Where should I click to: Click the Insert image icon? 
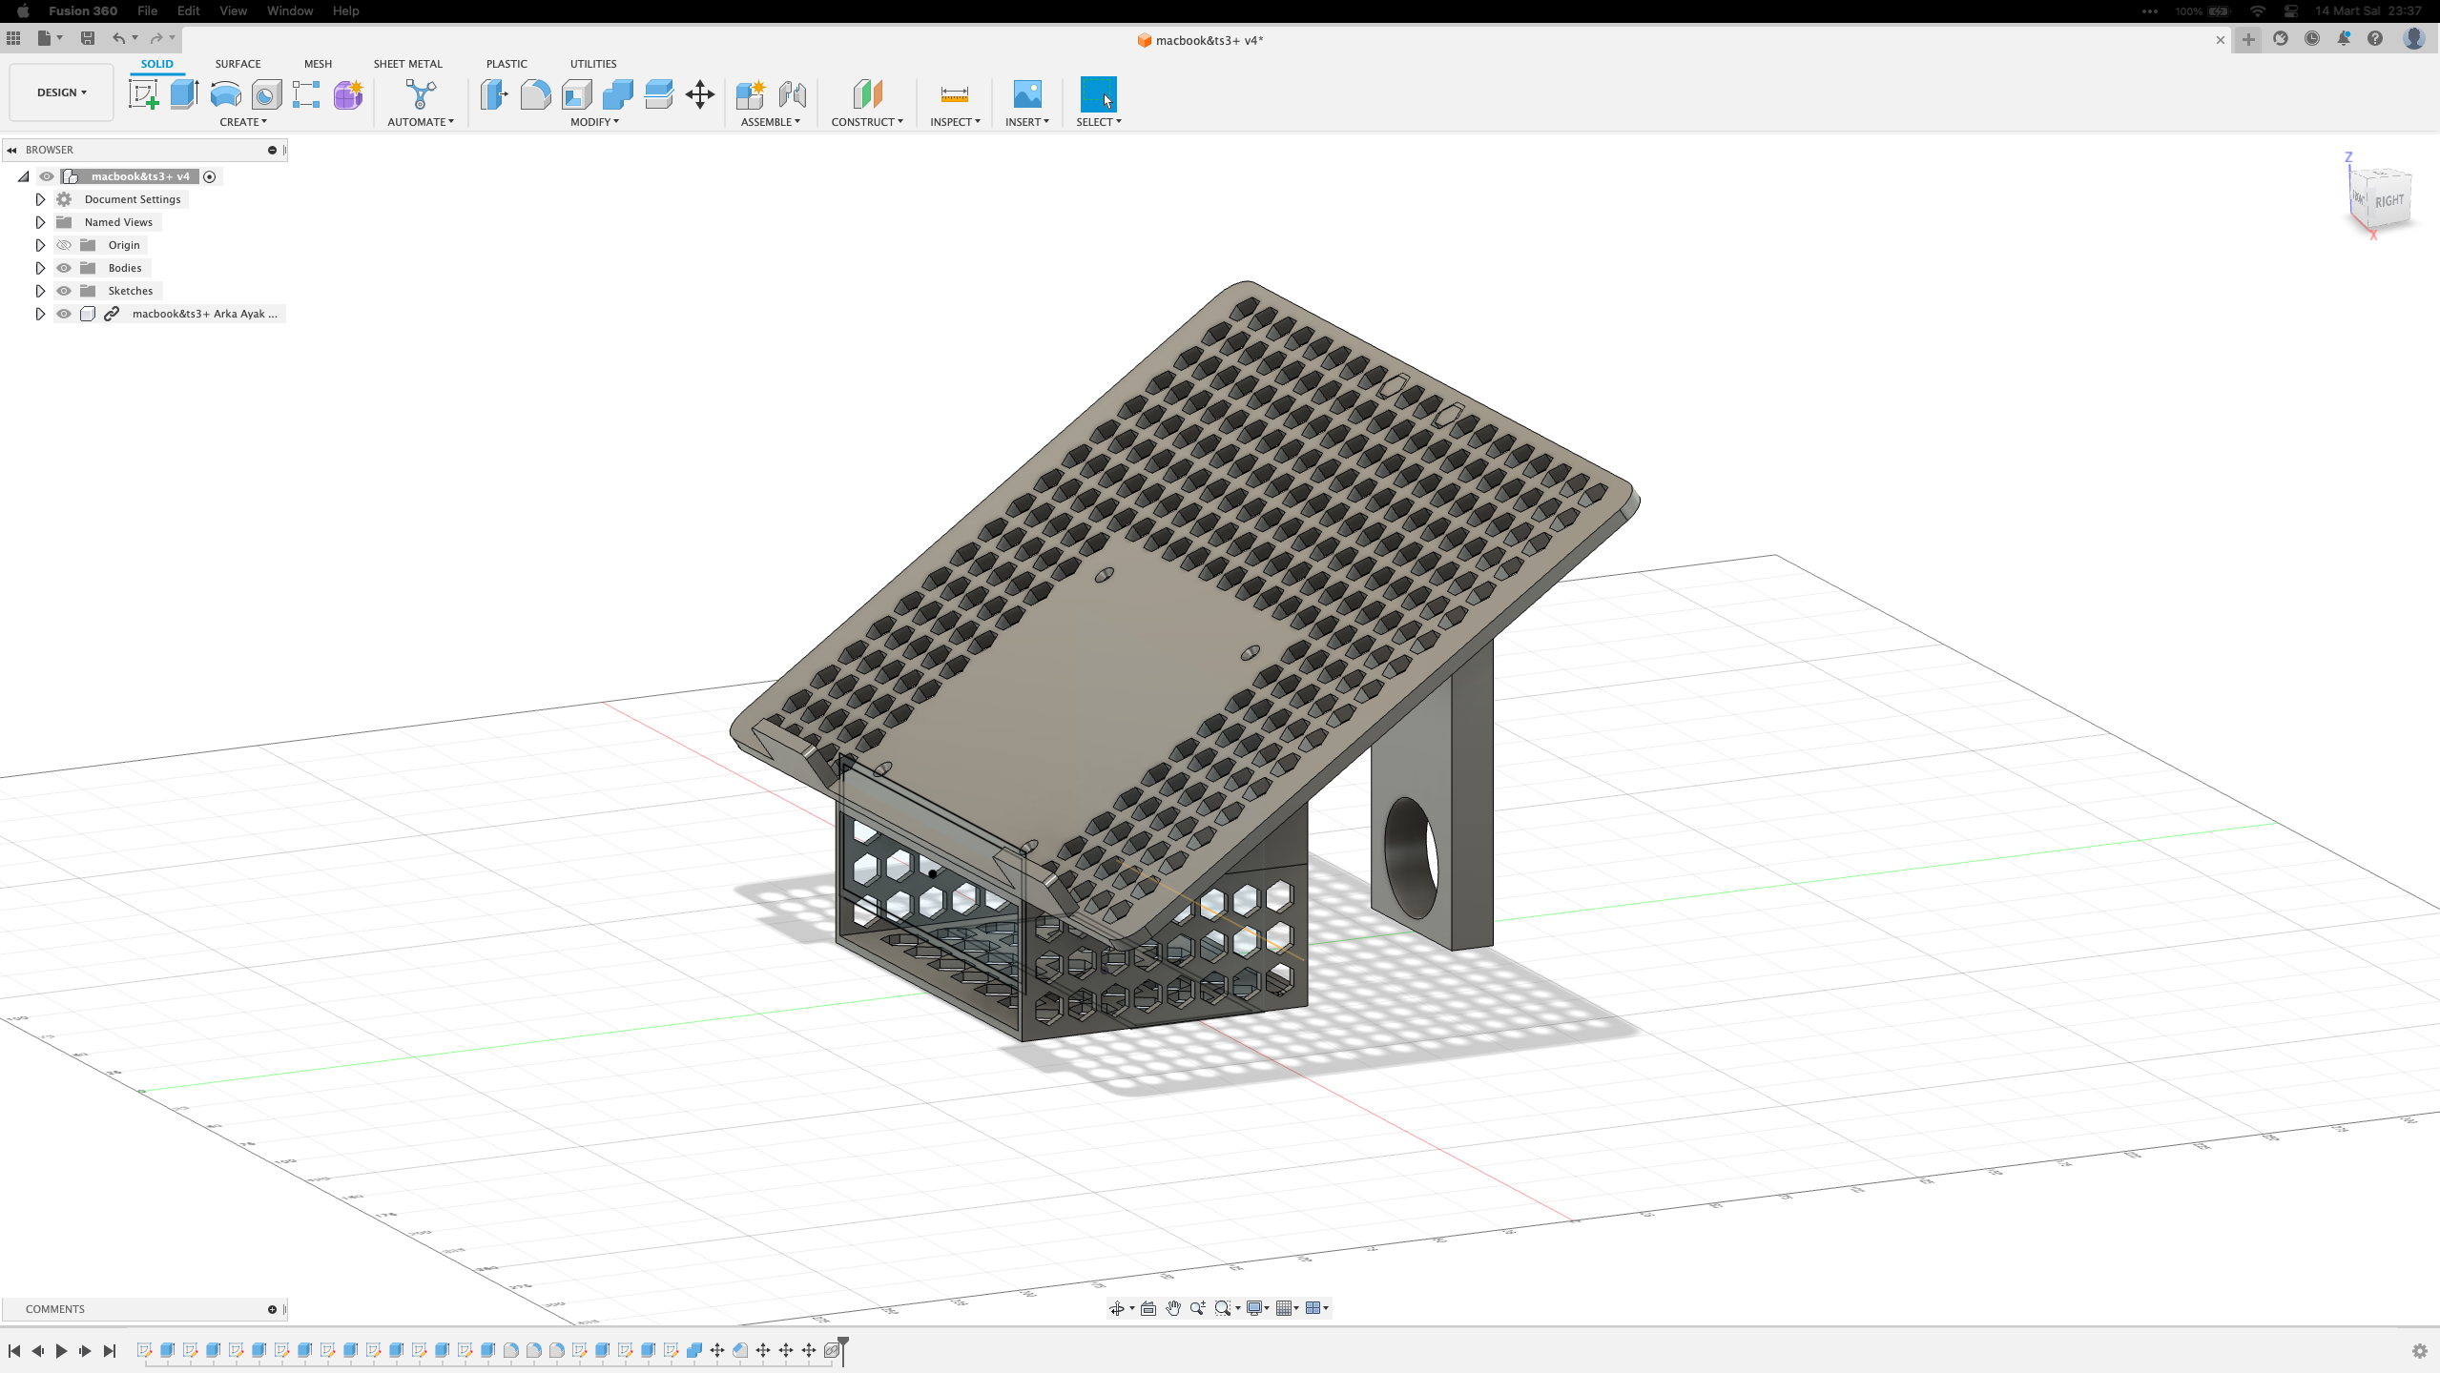click(1026, 94)
